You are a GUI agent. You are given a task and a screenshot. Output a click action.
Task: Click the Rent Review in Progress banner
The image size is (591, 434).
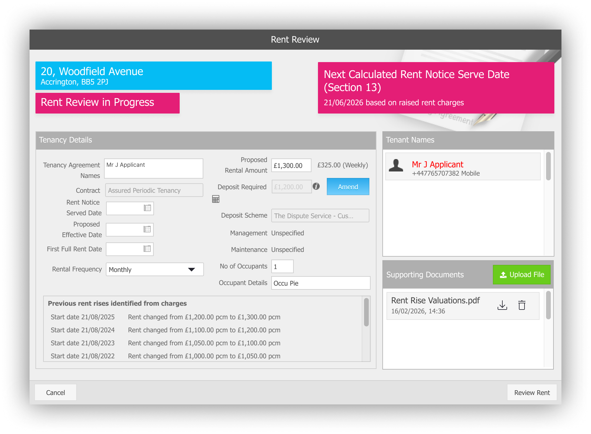click(x=108, y=103)
